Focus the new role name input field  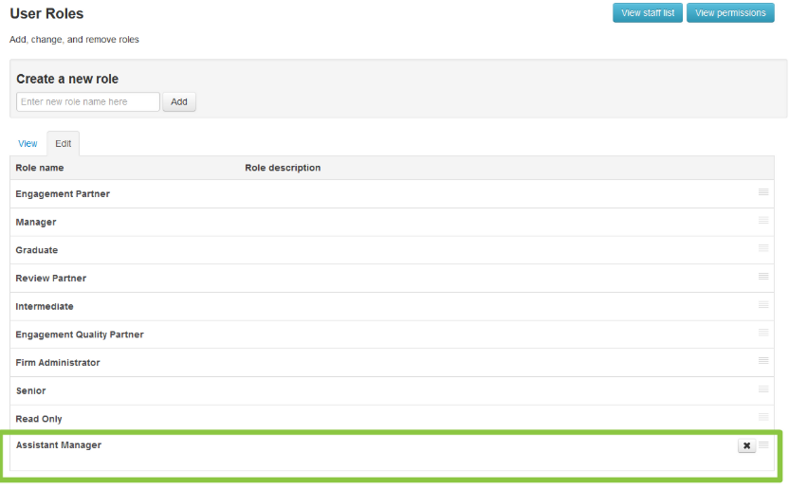88,102
